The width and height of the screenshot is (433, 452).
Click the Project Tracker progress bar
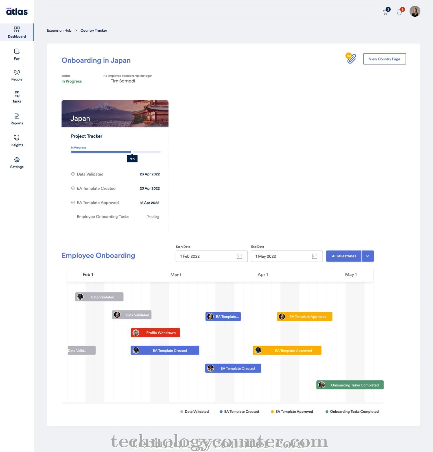point(115,152)
